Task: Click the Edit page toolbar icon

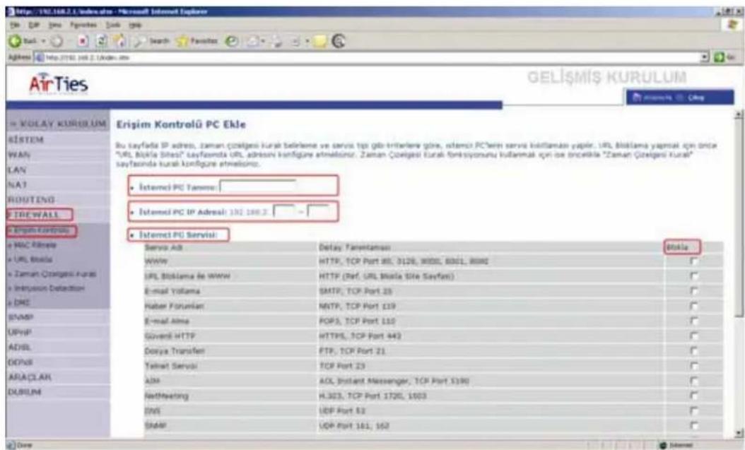Action: tap(295, 41)
